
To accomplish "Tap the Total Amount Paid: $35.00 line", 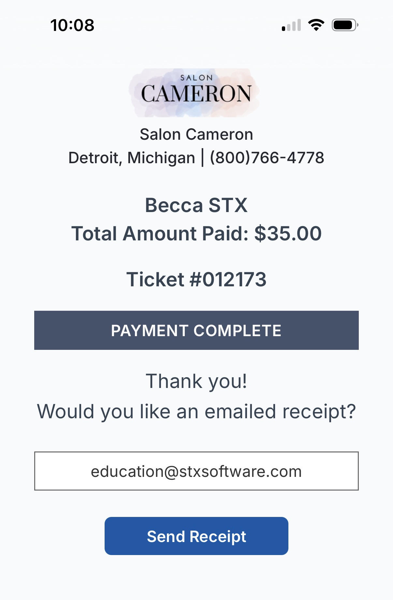I will pyautogui.click(x=196, y=234).
